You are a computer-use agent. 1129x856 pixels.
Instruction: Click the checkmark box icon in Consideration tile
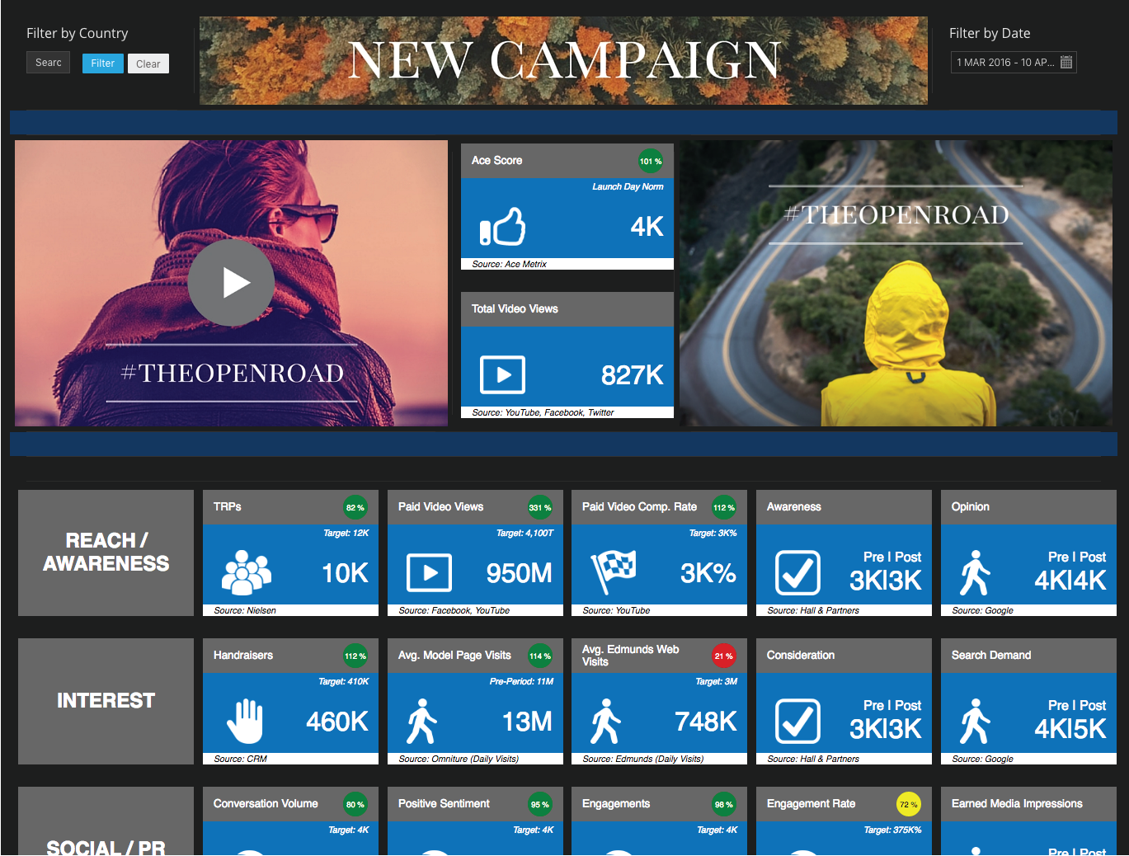pyautogui.click(x=797, y=722)
